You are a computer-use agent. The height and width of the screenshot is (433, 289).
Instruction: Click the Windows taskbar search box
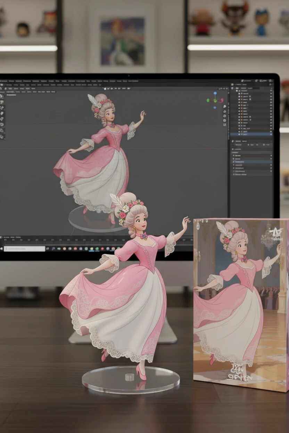click(24, 249)
